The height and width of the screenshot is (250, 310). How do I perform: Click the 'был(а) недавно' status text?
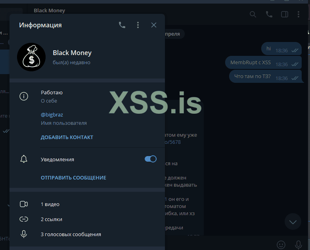coord(72,63)
